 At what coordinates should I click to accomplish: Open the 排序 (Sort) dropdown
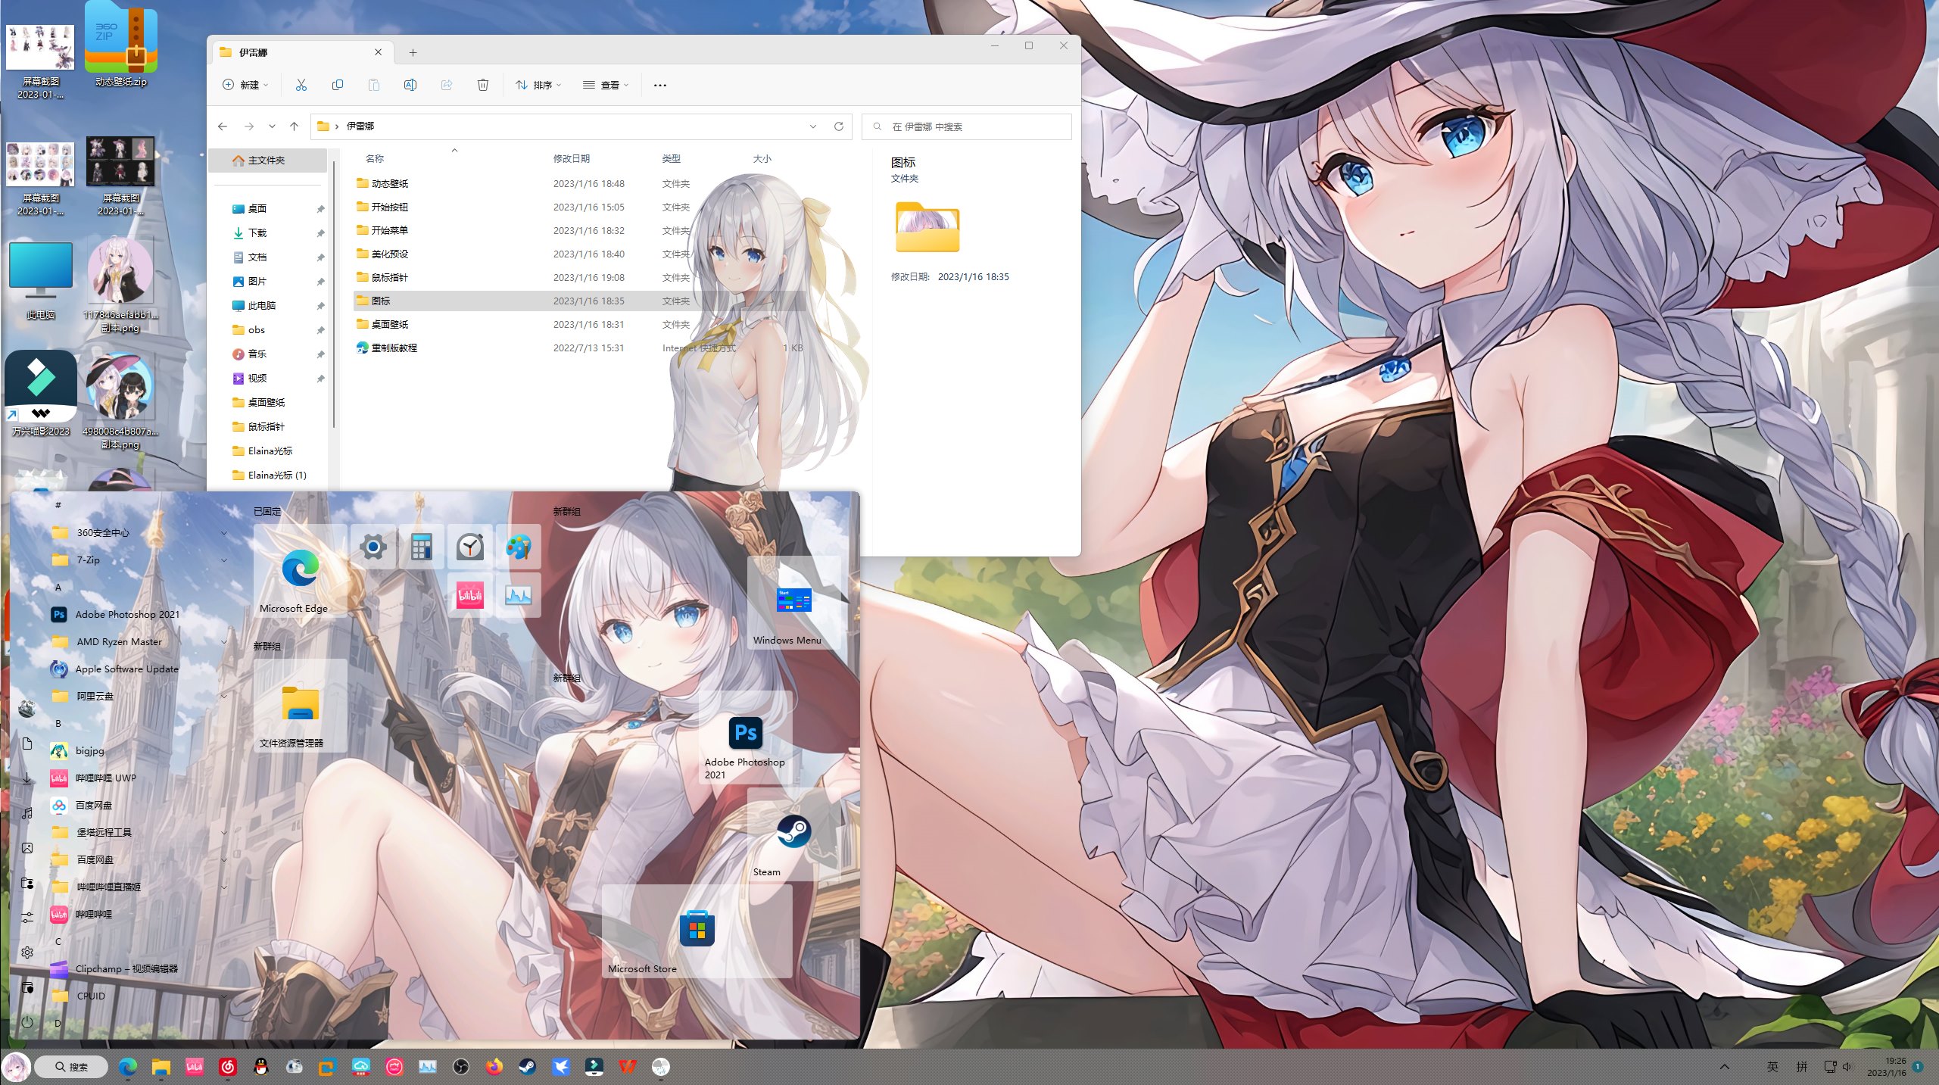pyautogui.click(x=538, y=85)
